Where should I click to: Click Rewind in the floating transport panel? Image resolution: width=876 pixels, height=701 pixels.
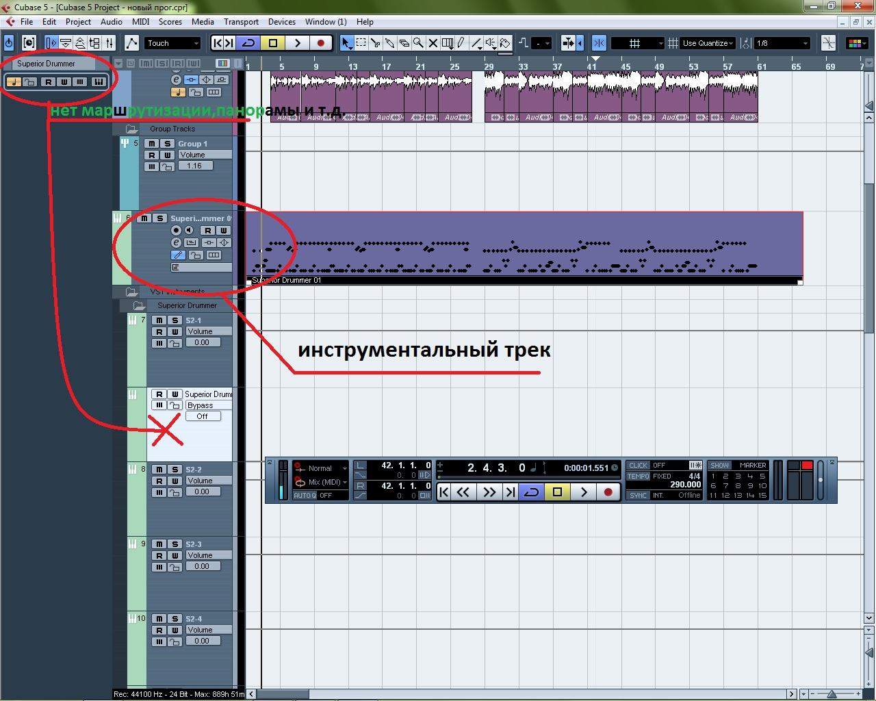tap(463, 492)
